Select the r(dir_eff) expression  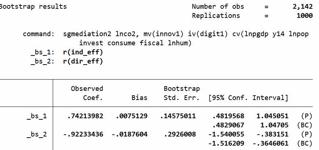coord(83,61)
